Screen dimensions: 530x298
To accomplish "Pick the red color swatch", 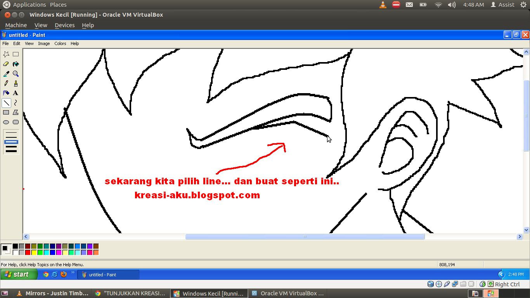I will tap(28, 253).
